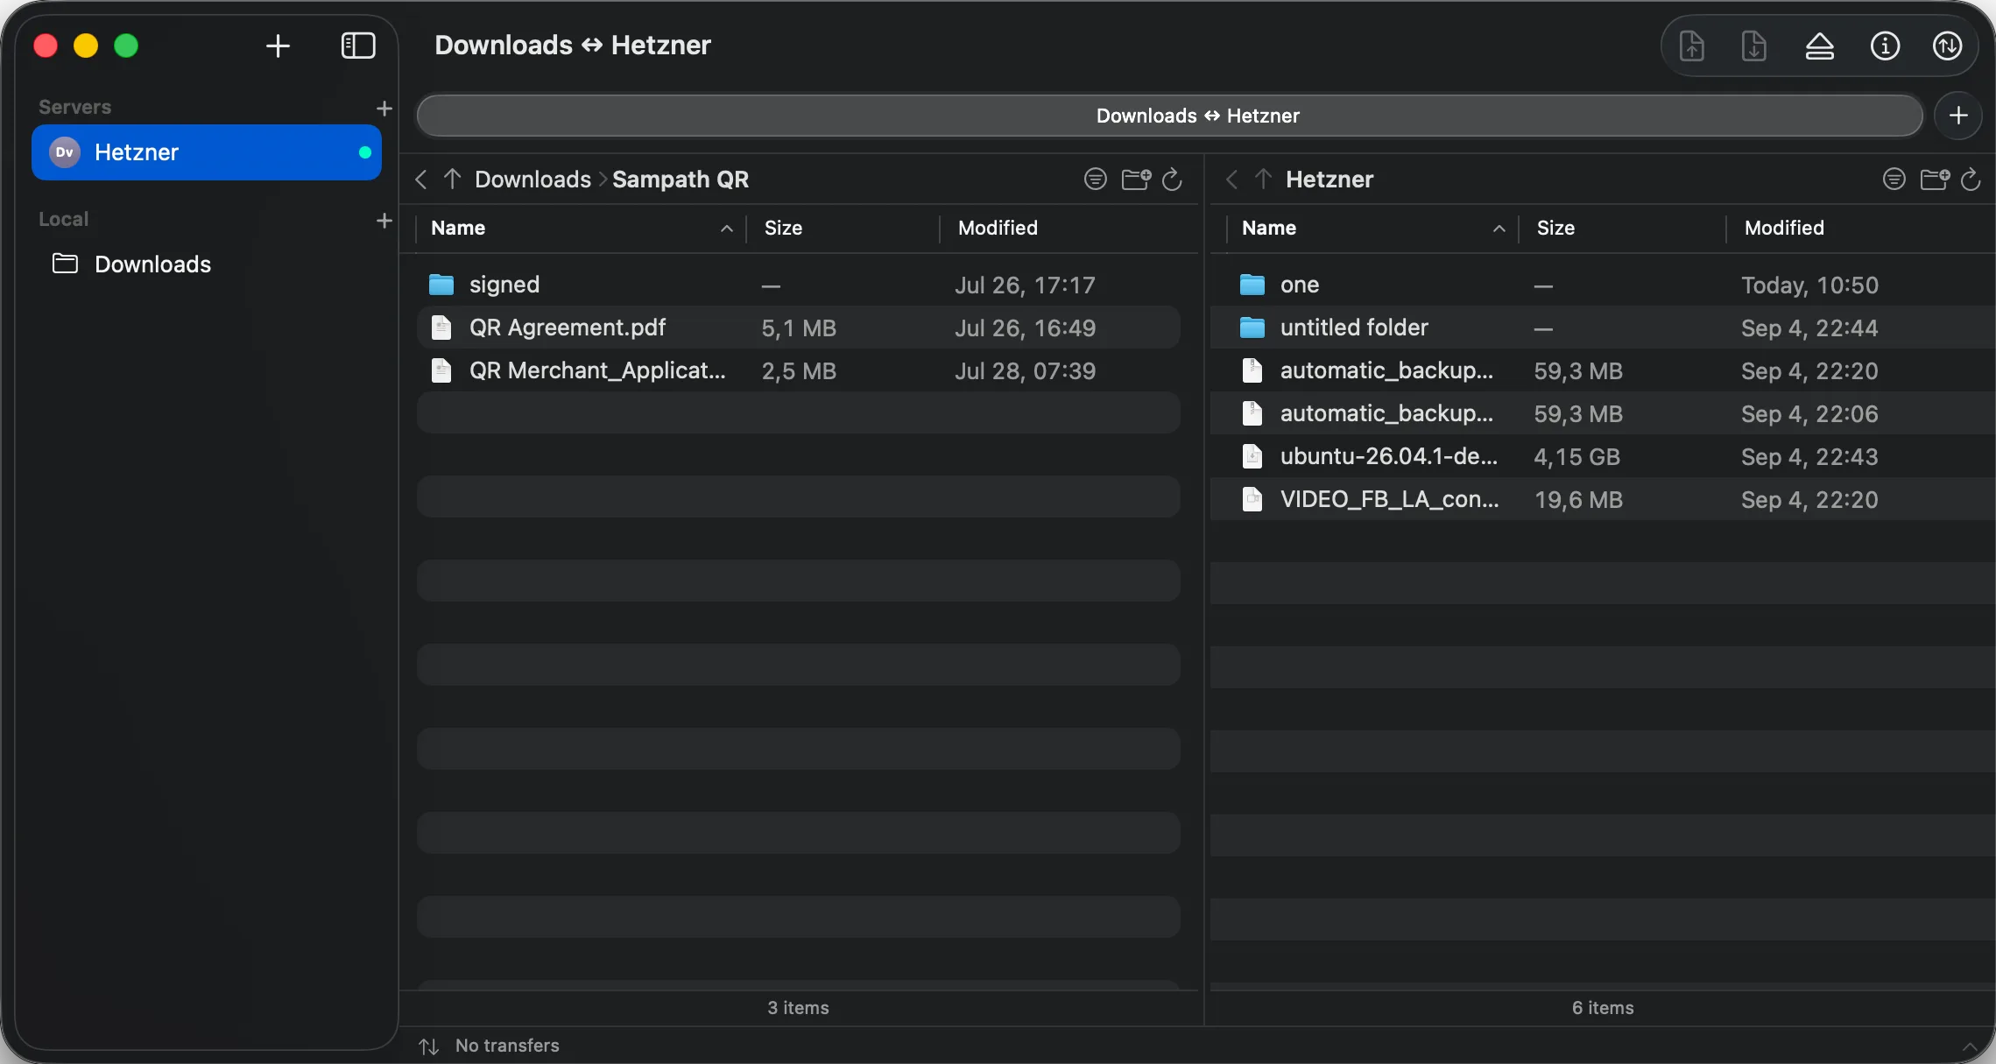The width and height of the screenshot is (1996, 1064).
Task: Click the Jul 28, 07:39 modified cell
Action: coord(1025,371)
